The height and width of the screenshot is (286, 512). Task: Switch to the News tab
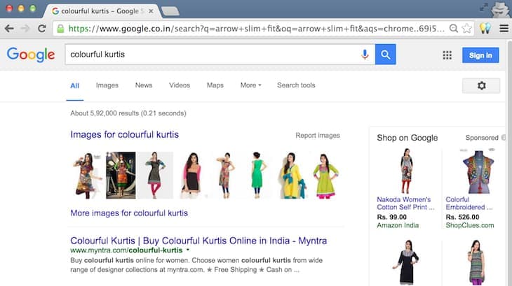pyautogui.click(x=144, y=85)
